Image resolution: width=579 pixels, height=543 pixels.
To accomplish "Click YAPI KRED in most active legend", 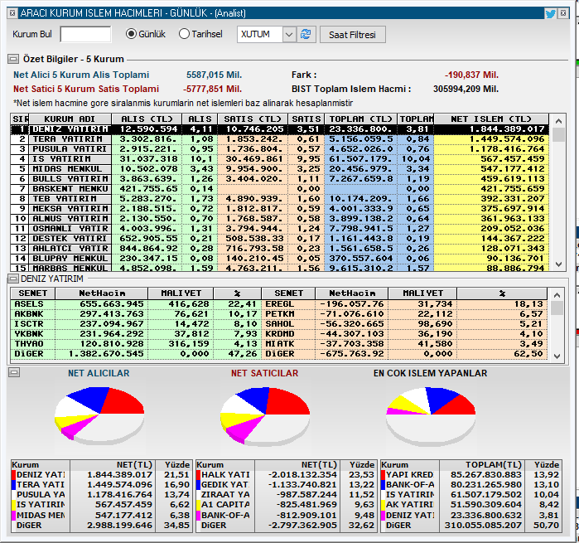I will (410, 475).
